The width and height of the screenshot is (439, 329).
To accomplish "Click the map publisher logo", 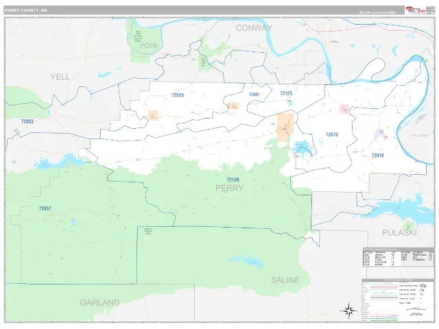I will click(x=416, y=10).
